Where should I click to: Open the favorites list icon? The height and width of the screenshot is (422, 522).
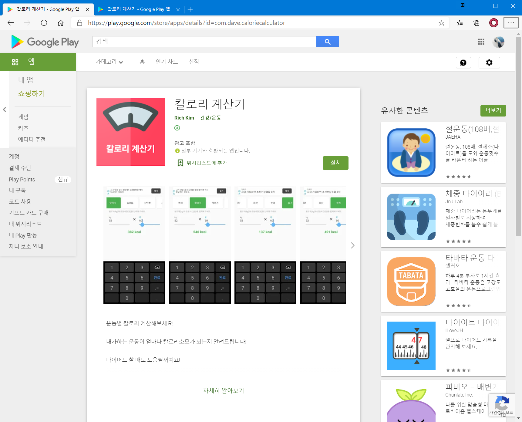[460, 23]
